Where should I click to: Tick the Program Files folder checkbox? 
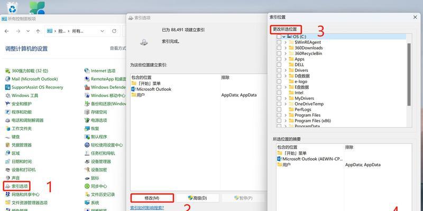279,115
